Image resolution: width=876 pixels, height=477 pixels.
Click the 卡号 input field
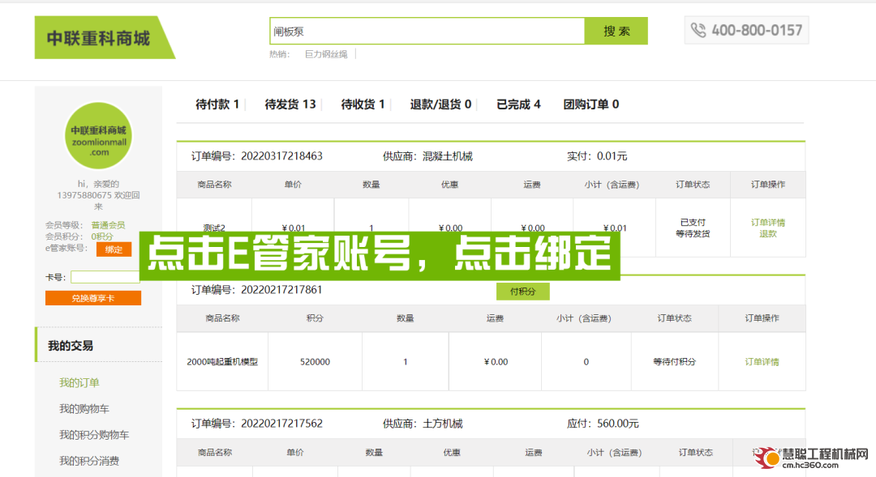pyautogui.click(x=105, y=277)
